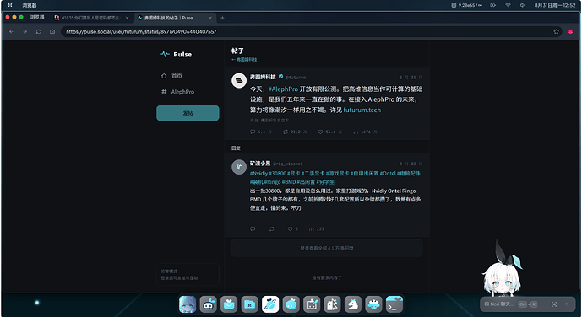Repost the futurum post via the repost icon
The image size is (582, 317).
click(286, 132)
